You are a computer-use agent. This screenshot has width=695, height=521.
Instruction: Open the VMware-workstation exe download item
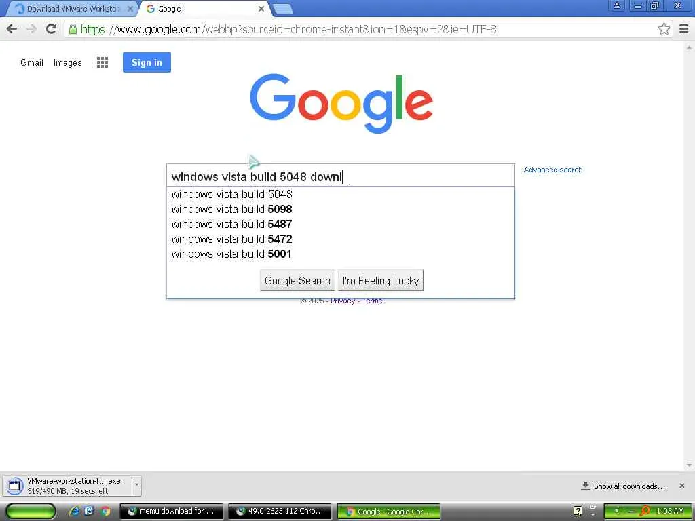click(x=69, y=486)
